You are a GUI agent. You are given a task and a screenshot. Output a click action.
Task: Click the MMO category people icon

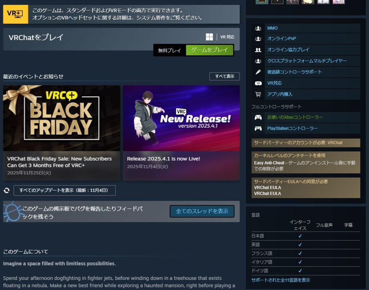tap(258, 28)
